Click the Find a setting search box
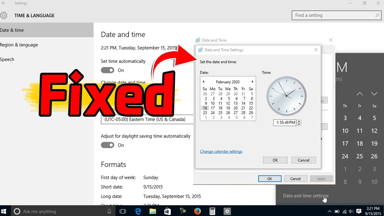384x216 pixels. point(336,15)
